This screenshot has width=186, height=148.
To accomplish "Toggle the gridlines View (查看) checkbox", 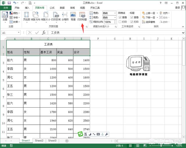I will coord(120,17).
